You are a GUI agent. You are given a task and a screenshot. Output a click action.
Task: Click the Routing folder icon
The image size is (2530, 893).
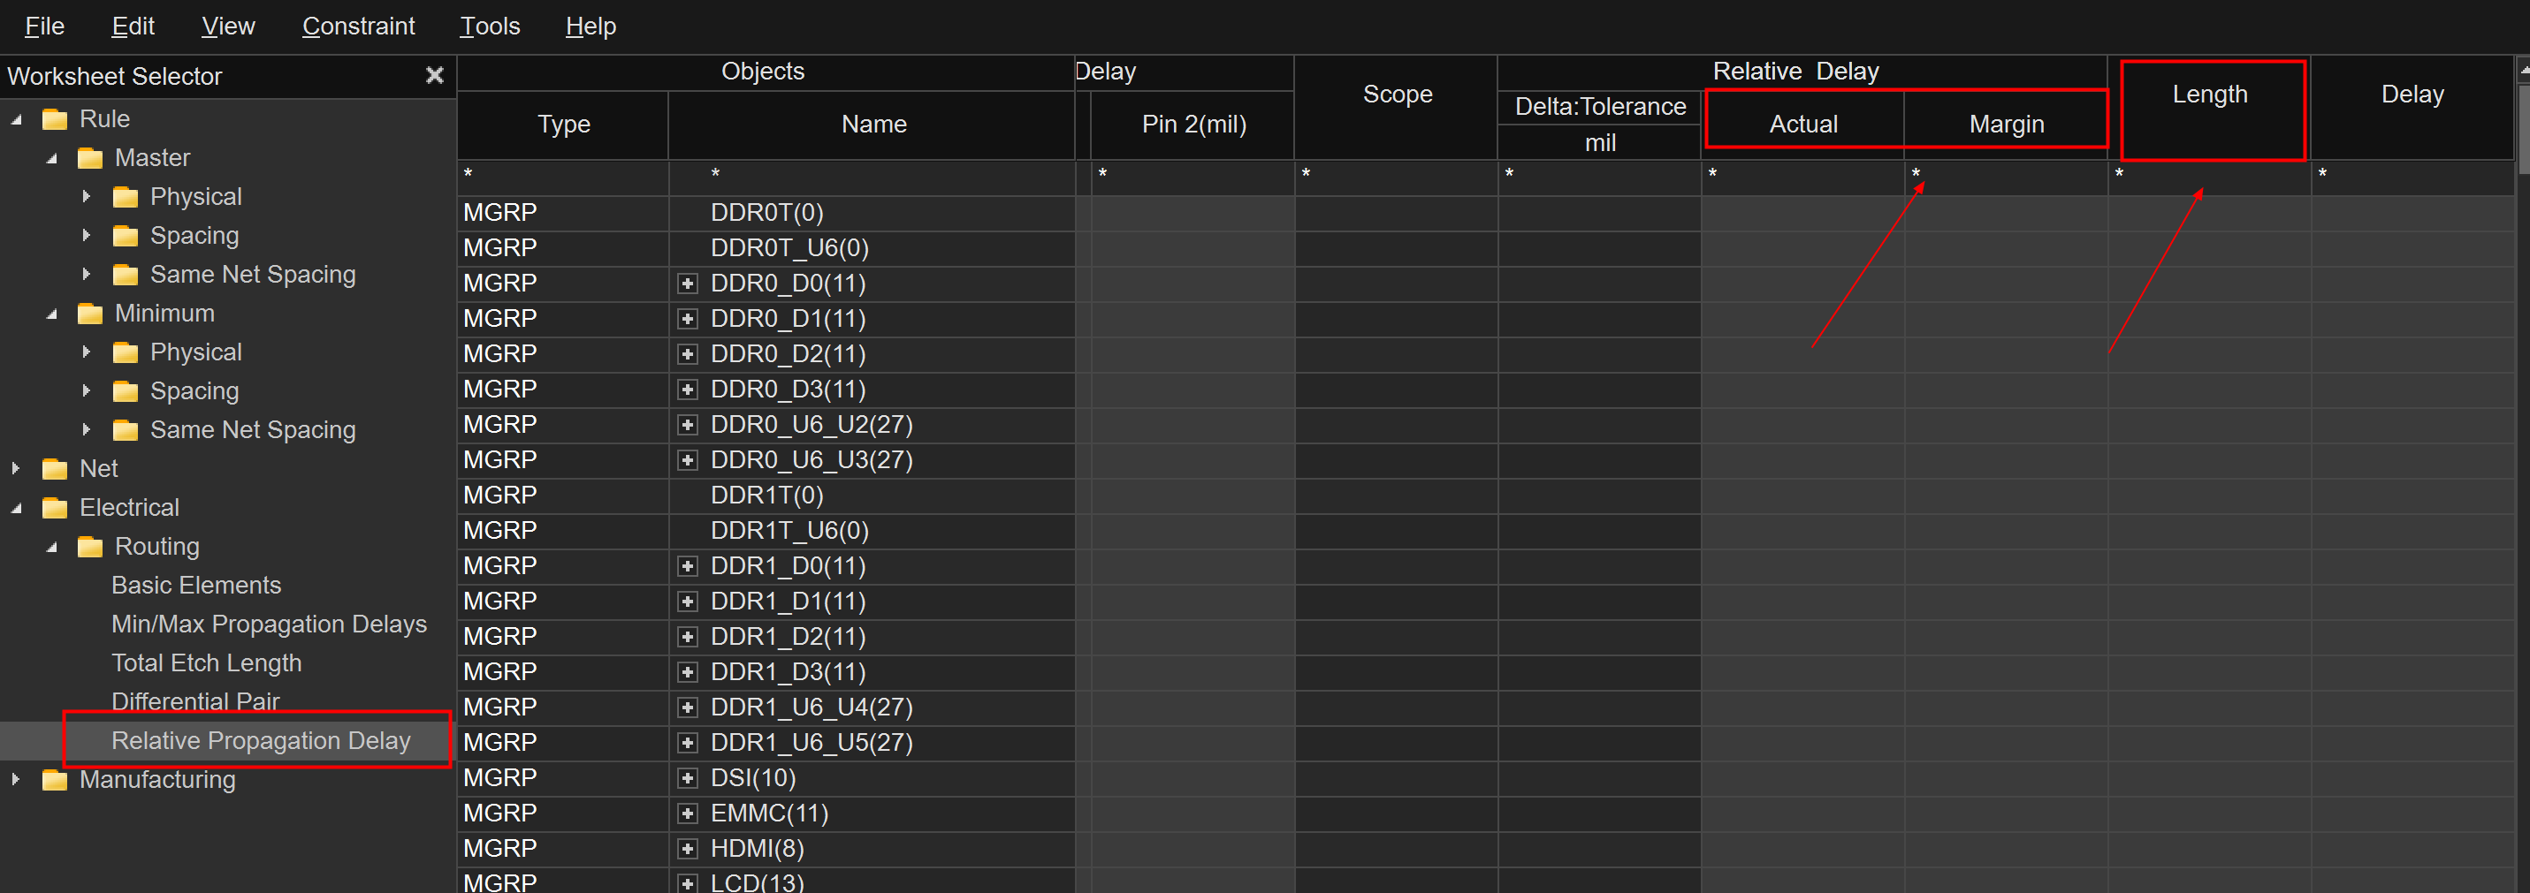(90, 546)
